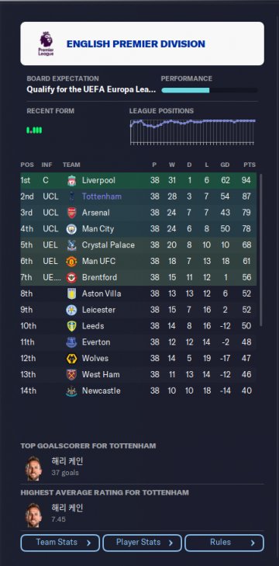Click the top goalscorer player portrait
Viewport: 279px width, 566px height.
(33, 468)
